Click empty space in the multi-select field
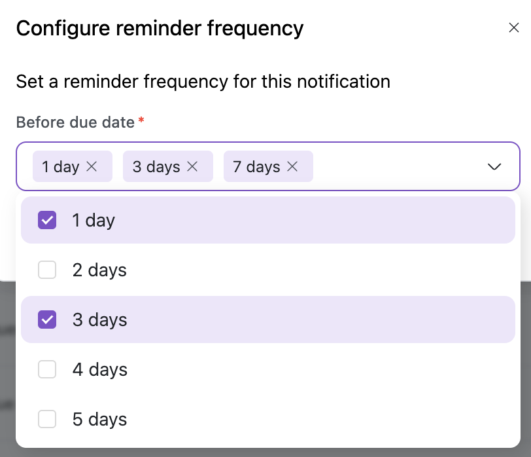This screenshot has width=531, height=457. coord(399,167)
